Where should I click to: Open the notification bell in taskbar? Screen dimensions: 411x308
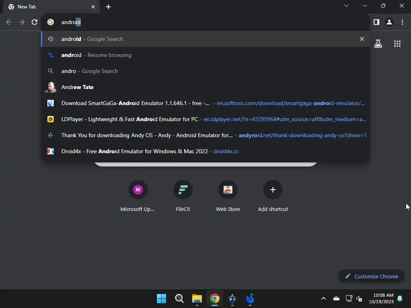[400, 298]
